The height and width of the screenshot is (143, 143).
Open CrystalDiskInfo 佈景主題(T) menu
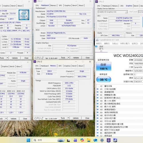125,43
